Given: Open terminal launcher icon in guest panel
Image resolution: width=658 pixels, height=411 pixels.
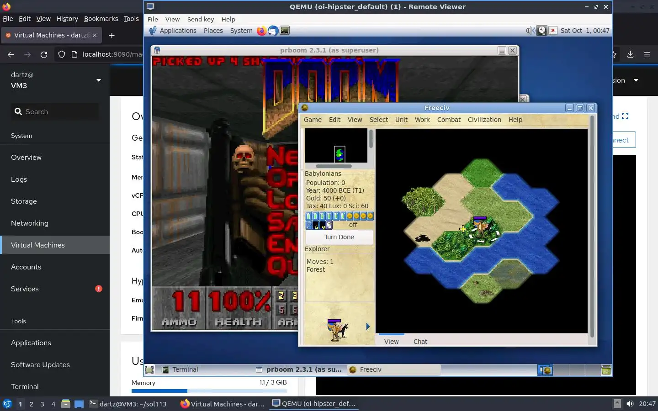Looking at the screenshot, I should 285,31.
